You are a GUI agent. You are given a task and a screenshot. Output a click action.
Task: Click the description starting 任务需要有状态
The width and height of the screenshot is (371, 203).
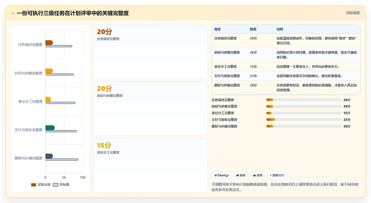tap(317, 87)
